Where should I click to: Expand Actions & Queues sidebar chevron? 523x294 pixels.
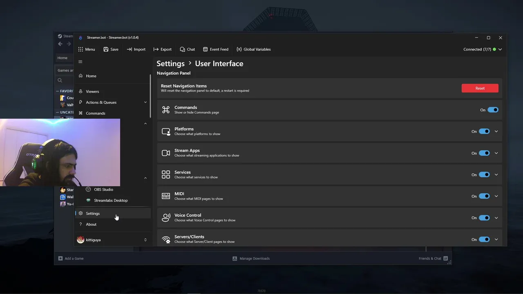[145, 102]
